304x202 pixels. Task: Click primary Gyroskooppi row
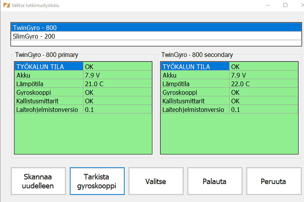[83, 92]
